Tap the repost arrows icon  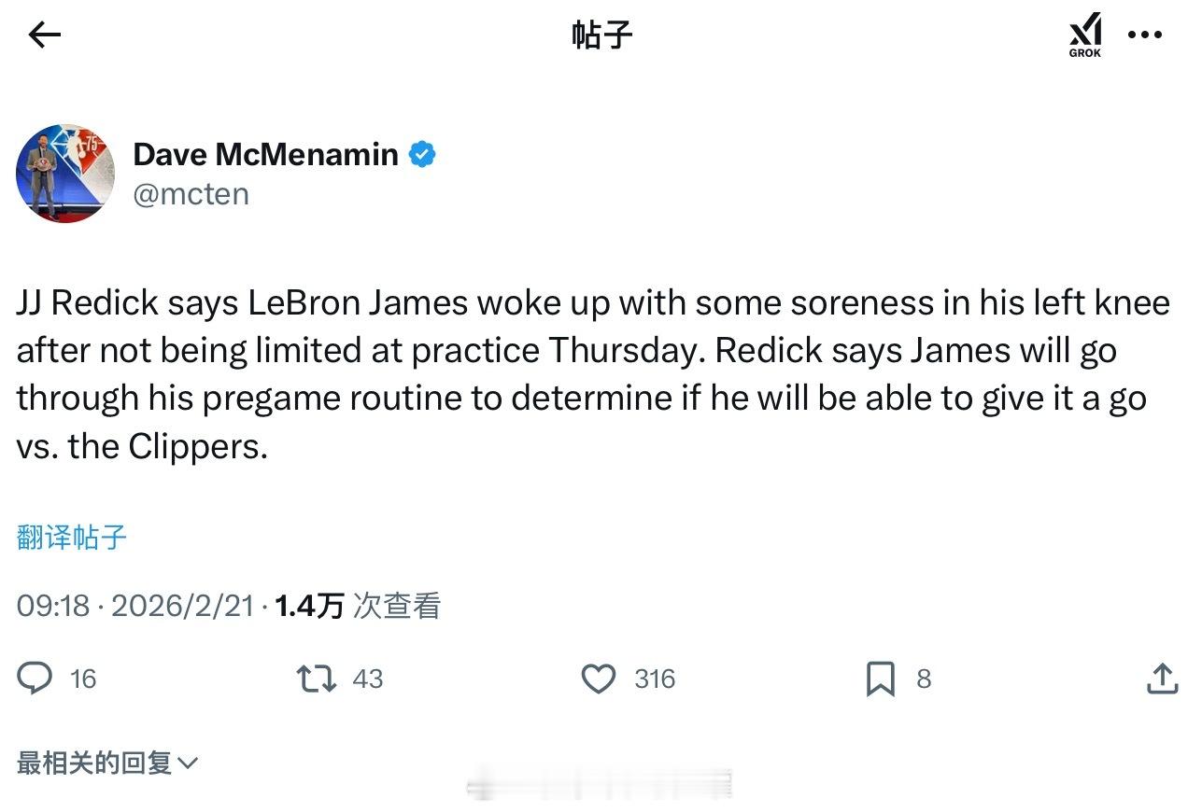[317, 679]
